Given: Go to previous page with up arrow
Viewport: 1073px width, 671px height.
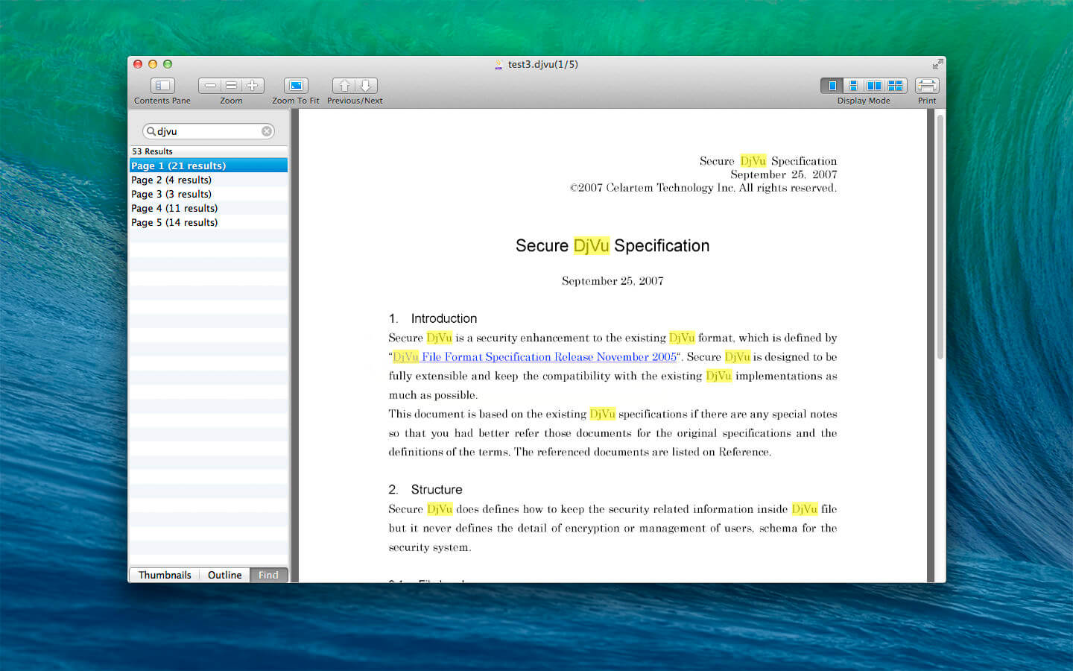Looking at the screenshot, I should pyautogui.click(x=344, y=85).
